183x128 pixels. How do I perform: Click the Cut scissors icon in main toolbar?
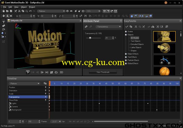[19, 11]
